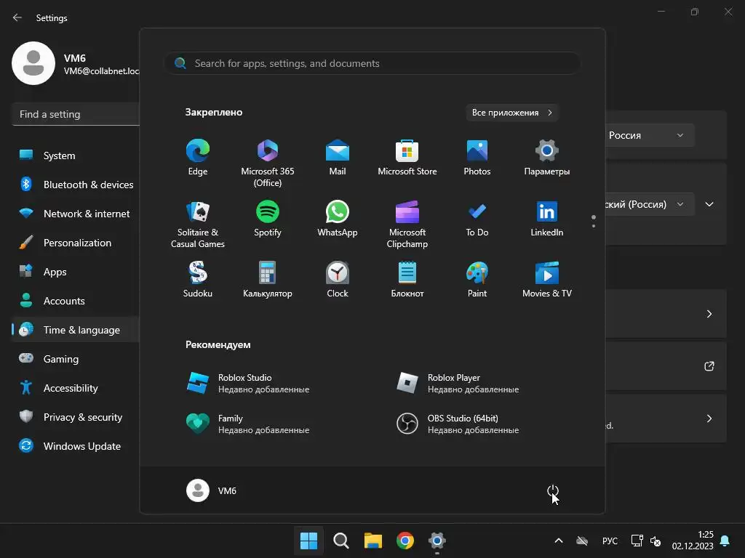
Task: Open VM6 user account menu in Start
Action: point(211,490)
